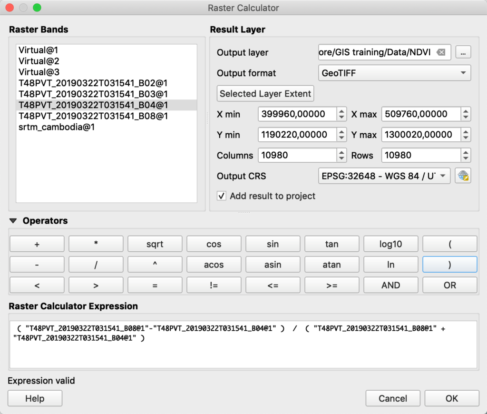Viewport: 487px width, 414px height.
Task: Insert the division operator
Action: [96, 265]
